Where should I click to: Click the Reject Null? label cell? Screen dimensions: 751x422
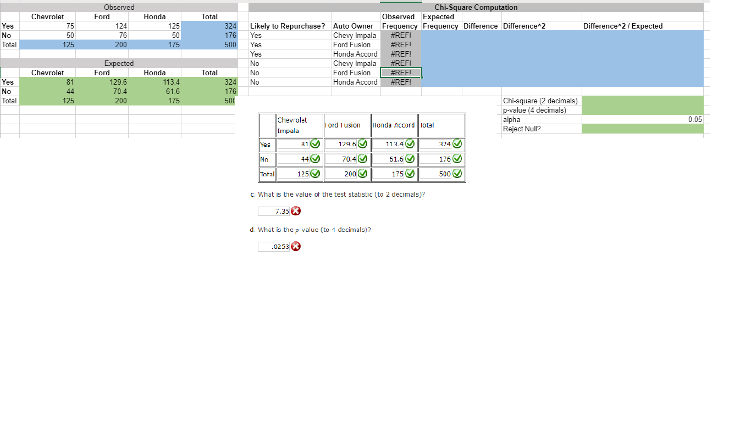coord(542,129)
